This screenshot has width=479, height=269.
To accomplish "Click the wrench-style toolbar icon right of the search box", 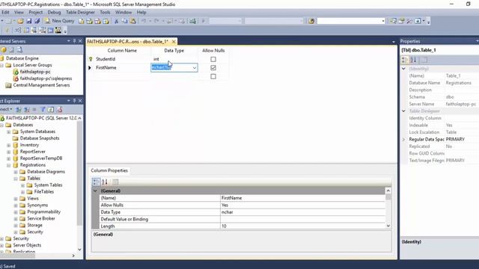I will tap(409, 21).
